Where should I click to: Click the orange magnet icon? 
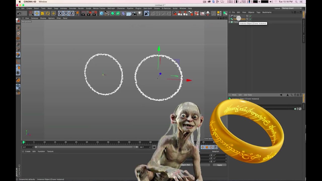(18, 80)
